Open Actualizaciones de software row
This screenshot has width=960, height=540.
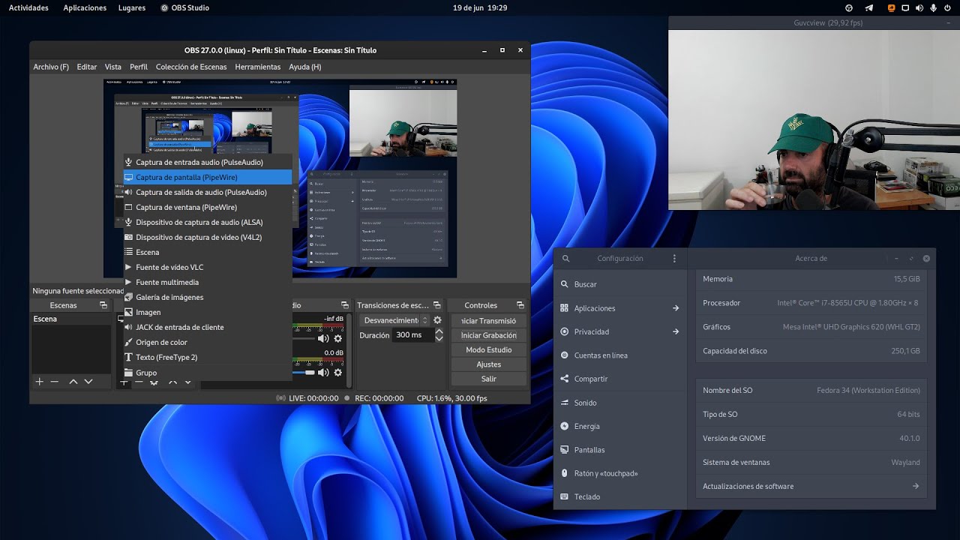pyautogui.click(x=811, y=486)
